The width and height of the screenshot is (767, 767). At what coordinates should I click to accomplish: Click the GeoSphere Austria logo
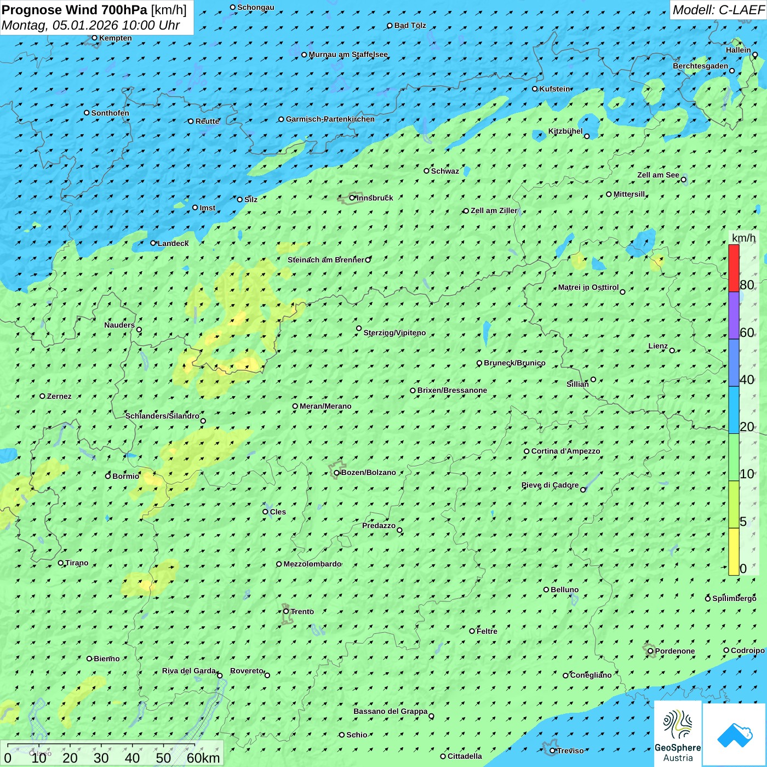678,734
